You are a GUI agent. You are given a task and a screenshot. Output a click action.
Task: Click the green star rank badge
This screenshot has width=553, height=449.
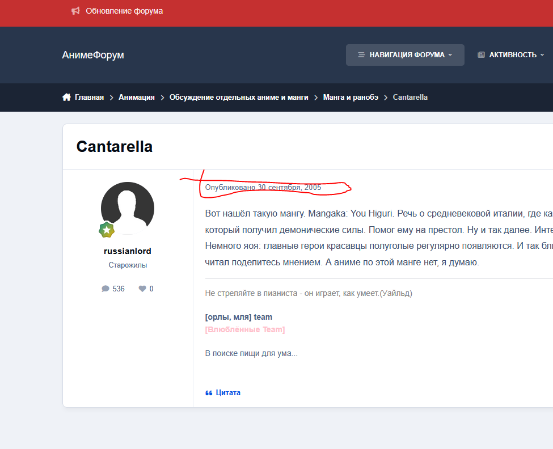[x=107, y=230]
